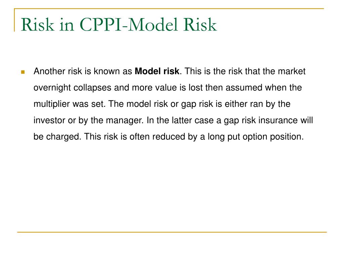Click the word 'assumed' in the second line
The height and width of the screenshot is (258, 344).
click(244, 88)
